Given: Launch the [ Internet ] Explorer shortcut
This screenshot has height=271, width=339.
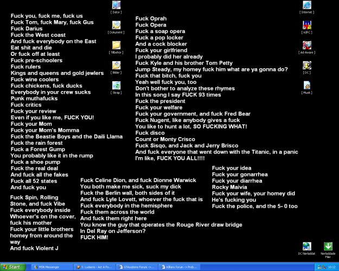Looking at the screenshot, I should coord(307,8).
